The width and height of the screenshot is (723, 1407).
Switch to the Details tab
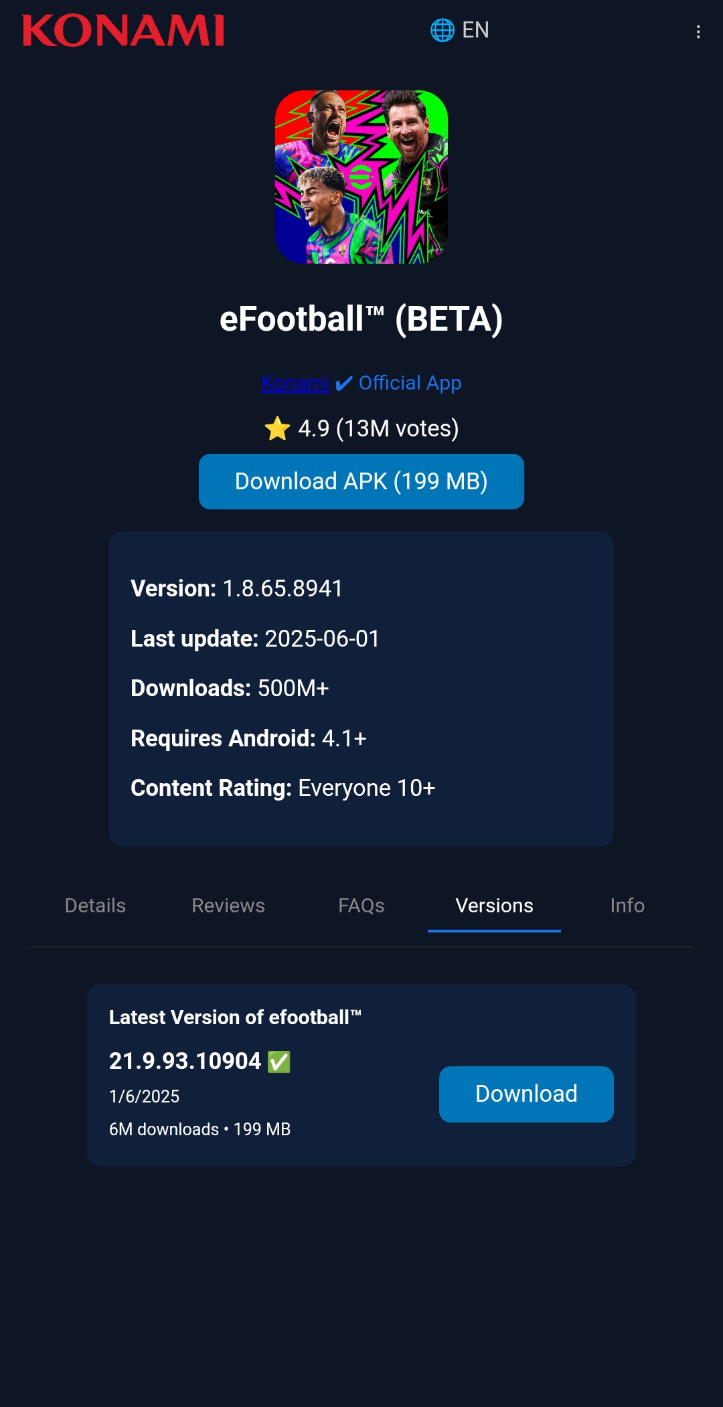95,906
